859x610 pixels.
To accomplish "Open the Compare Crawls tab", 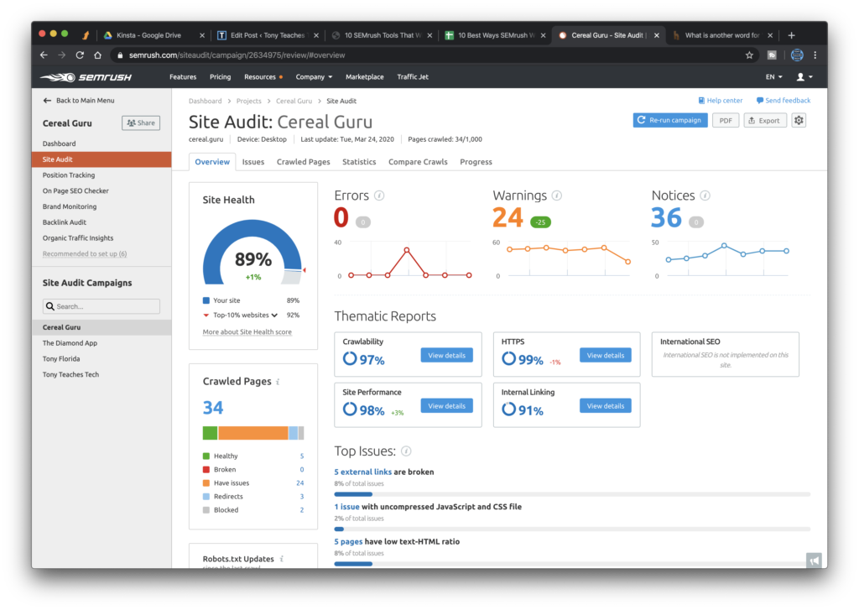I will click(x=418, y=162).
